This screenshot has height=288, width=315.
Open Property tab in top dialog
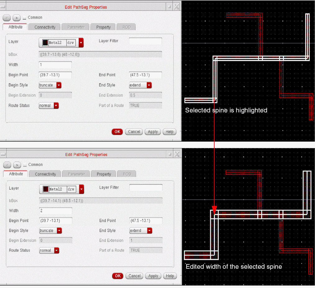pos(103,27)
